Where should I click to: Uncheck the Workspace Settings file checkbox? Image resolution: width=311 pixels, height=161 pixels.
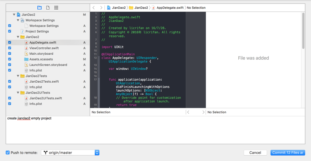coord(9,26)
